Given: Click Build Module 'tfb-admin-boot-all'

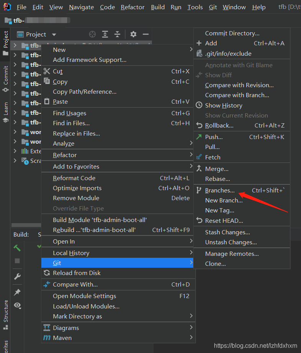Looking at the screenshot, I should (117, 220).
